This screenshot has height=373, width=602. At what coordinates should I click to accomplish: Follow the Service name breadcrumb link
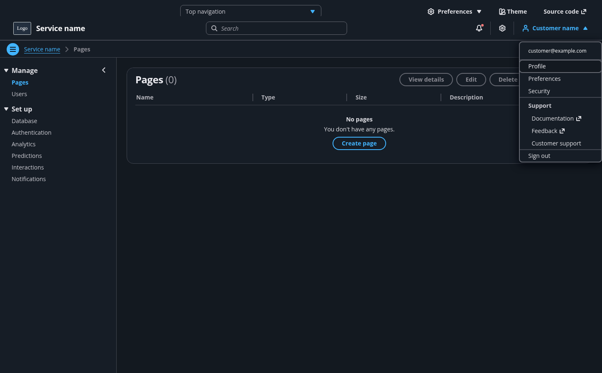click(42, 49)
